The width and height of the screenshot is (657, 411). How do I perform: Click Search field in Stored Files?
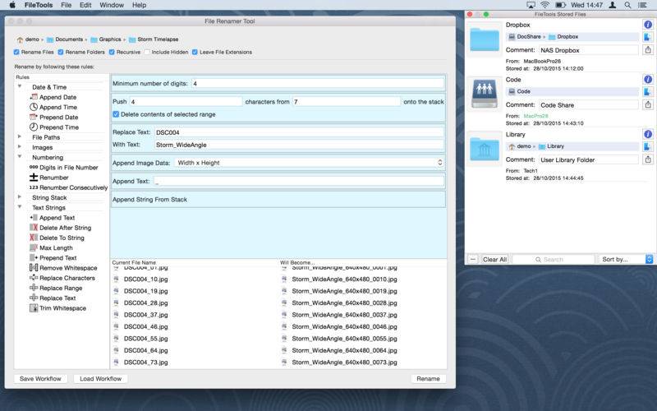point(554,260)
